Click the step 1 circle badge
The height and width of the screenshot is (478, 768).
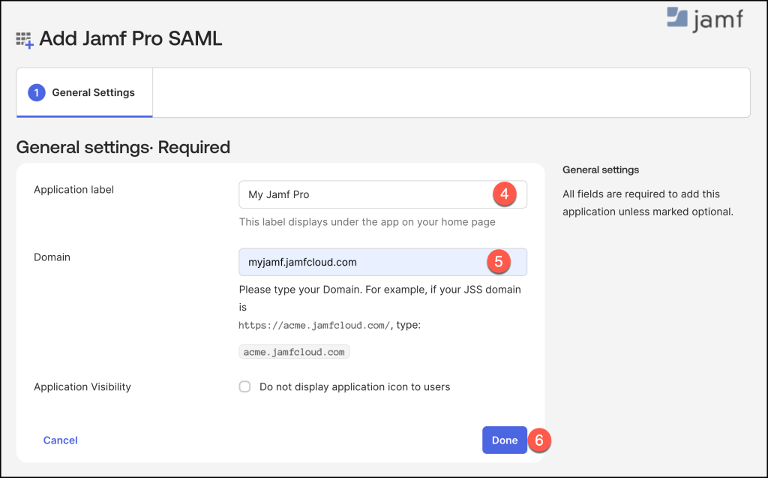point(37,93)
